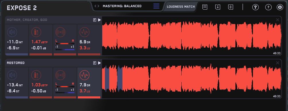The width and height of the screenshot is (288, 111).
Task: Toggle the F filter on Mother, Creator, God
Action: (x=95, y=20)
